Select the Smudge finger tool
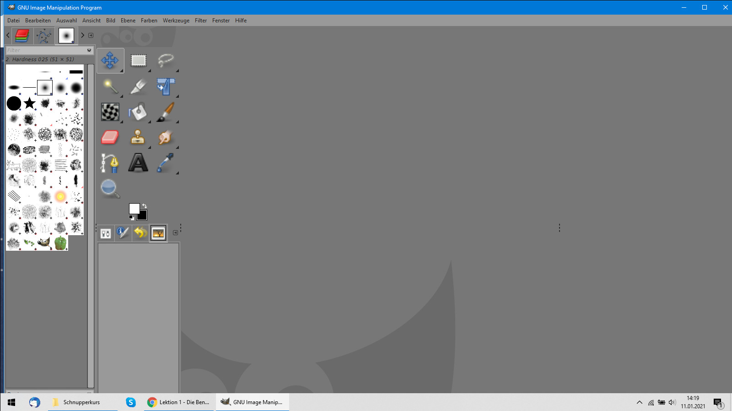Screen dimensions: 732x411 click(166, 137)
